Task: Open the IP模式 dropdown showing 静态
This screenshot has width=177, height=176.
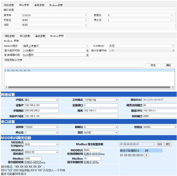Action: [41, 100]
